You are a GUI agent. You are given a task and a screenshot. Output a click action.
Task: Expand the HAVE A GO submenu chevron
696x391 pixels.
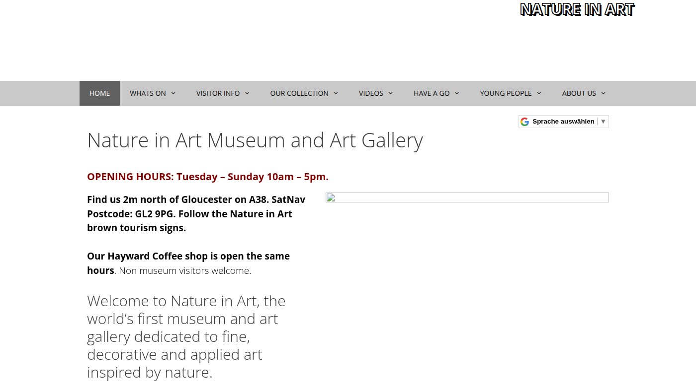(457, 93)
